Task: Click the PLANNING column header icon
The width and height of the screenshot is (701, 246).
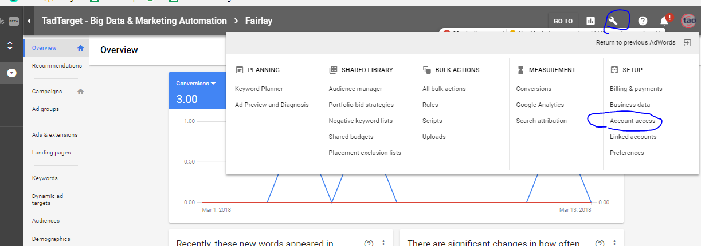Action: pyautogui.click(x=240, y=70)
